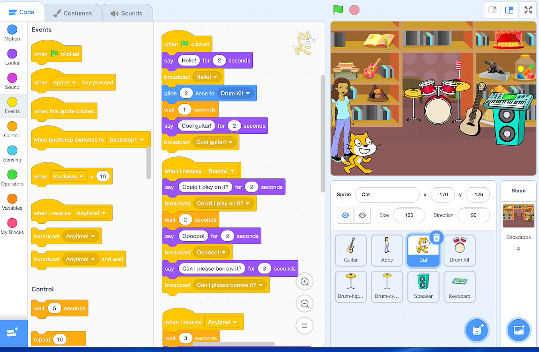The height and width of the screenshot is (352, 539).
Task: Click the sprite name field showing Cat
Action: click(387, 195)
